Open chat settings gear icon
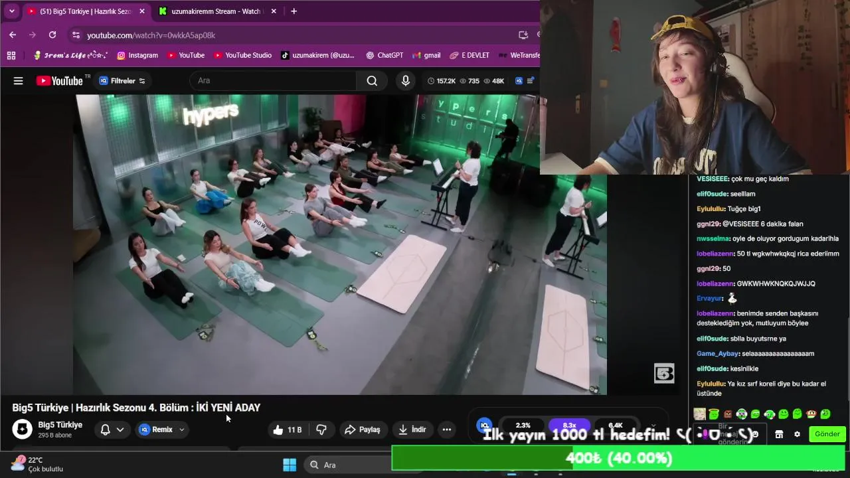Viewport: 850px width, 478px height. 798,434
